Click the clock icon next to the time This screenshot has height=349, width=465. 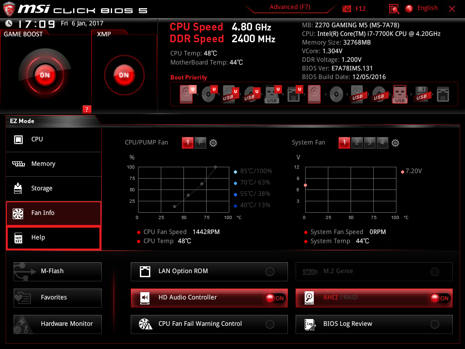[9, 23]
